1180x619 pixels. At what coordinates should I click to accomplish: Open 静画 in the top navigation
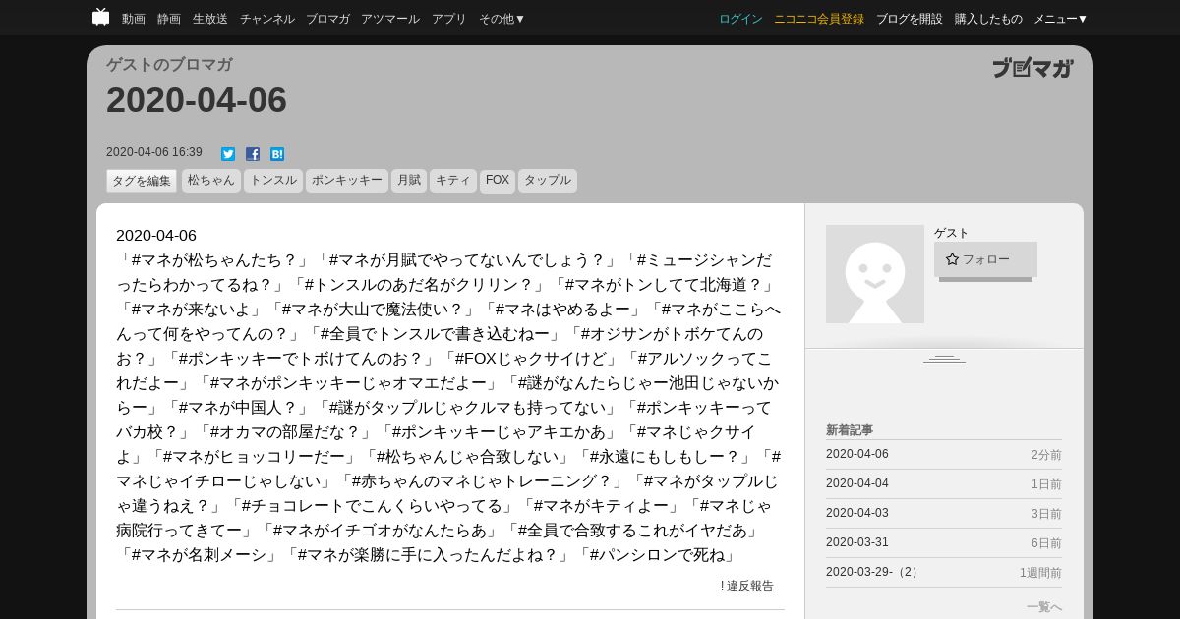[x=169, y=19]
